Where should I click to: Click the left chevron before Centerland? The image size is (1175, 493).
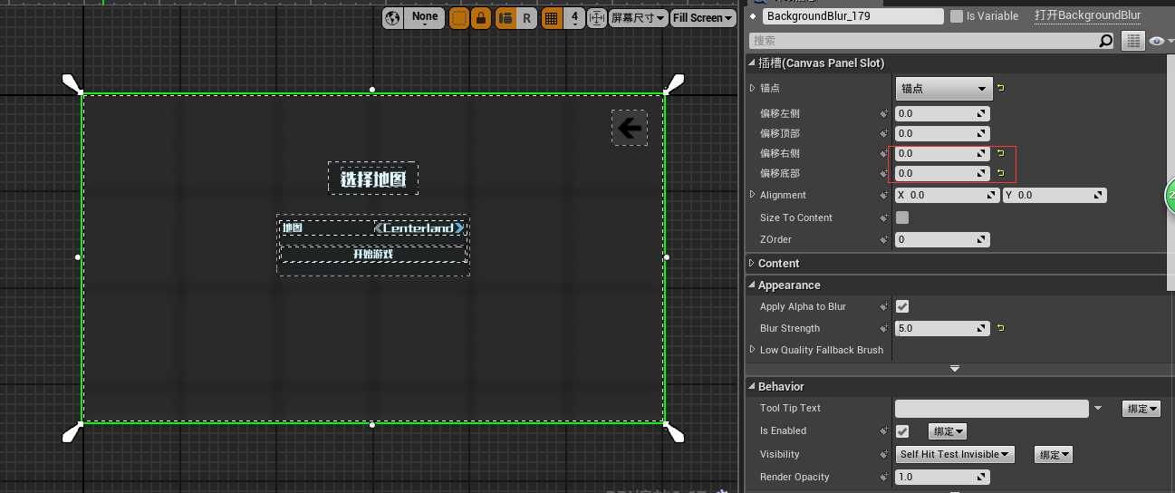379,227
